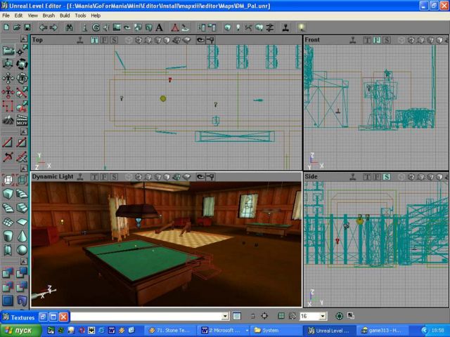Select the Camera Movement tool in toolbox
The width and height of the screenshot is (450, 337).
pyautogui.click(x=8, y=51)
